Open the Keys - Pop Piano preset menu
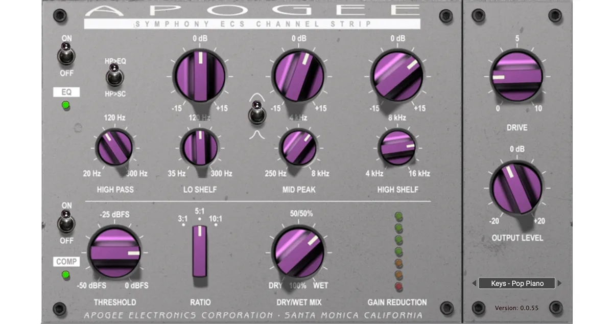The image size is (613, 324). (516, 283)
